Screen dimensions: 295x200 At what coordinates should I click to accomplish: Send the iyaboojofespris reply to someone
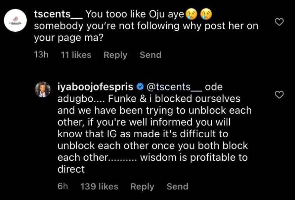click(177, 186)
